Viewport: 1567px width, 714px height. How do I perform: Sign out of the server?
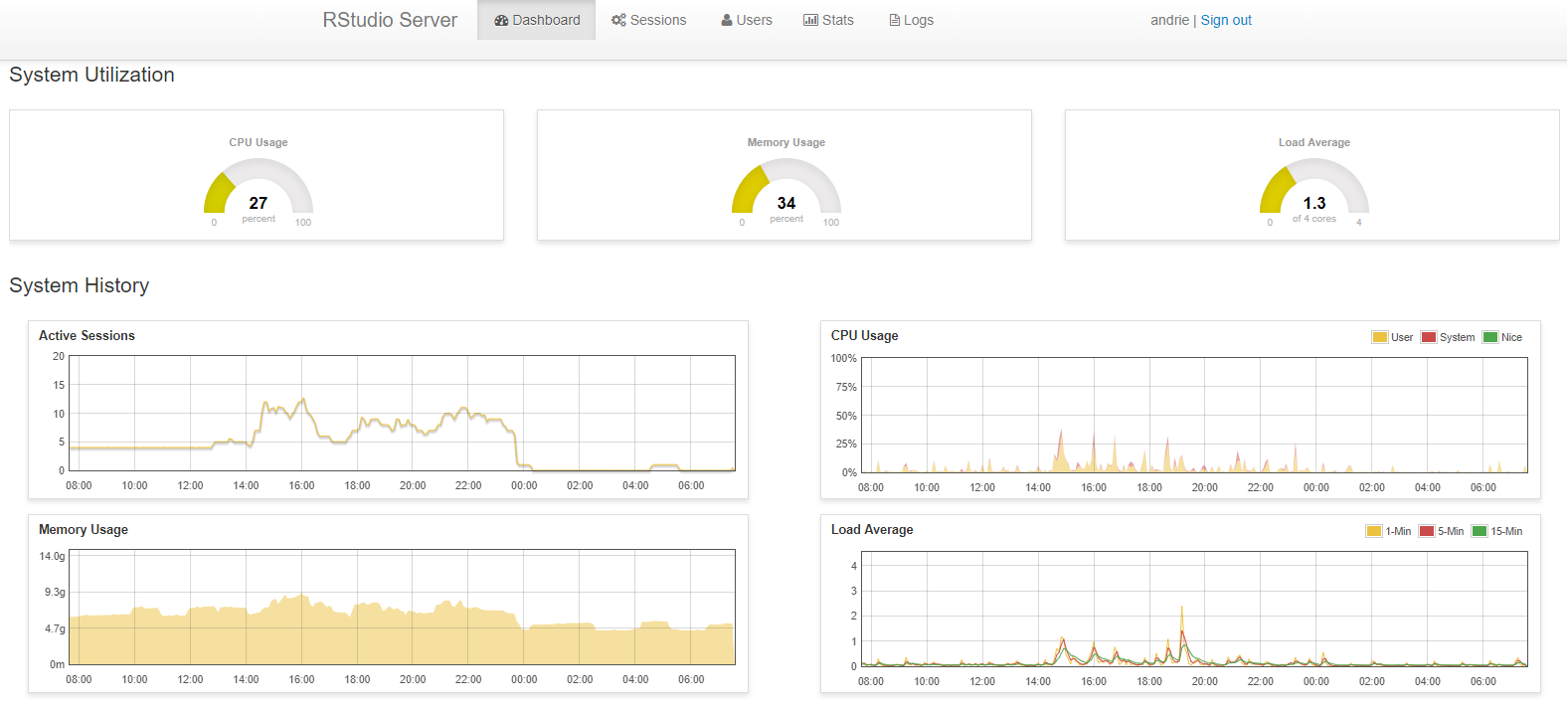(1226, 20)
